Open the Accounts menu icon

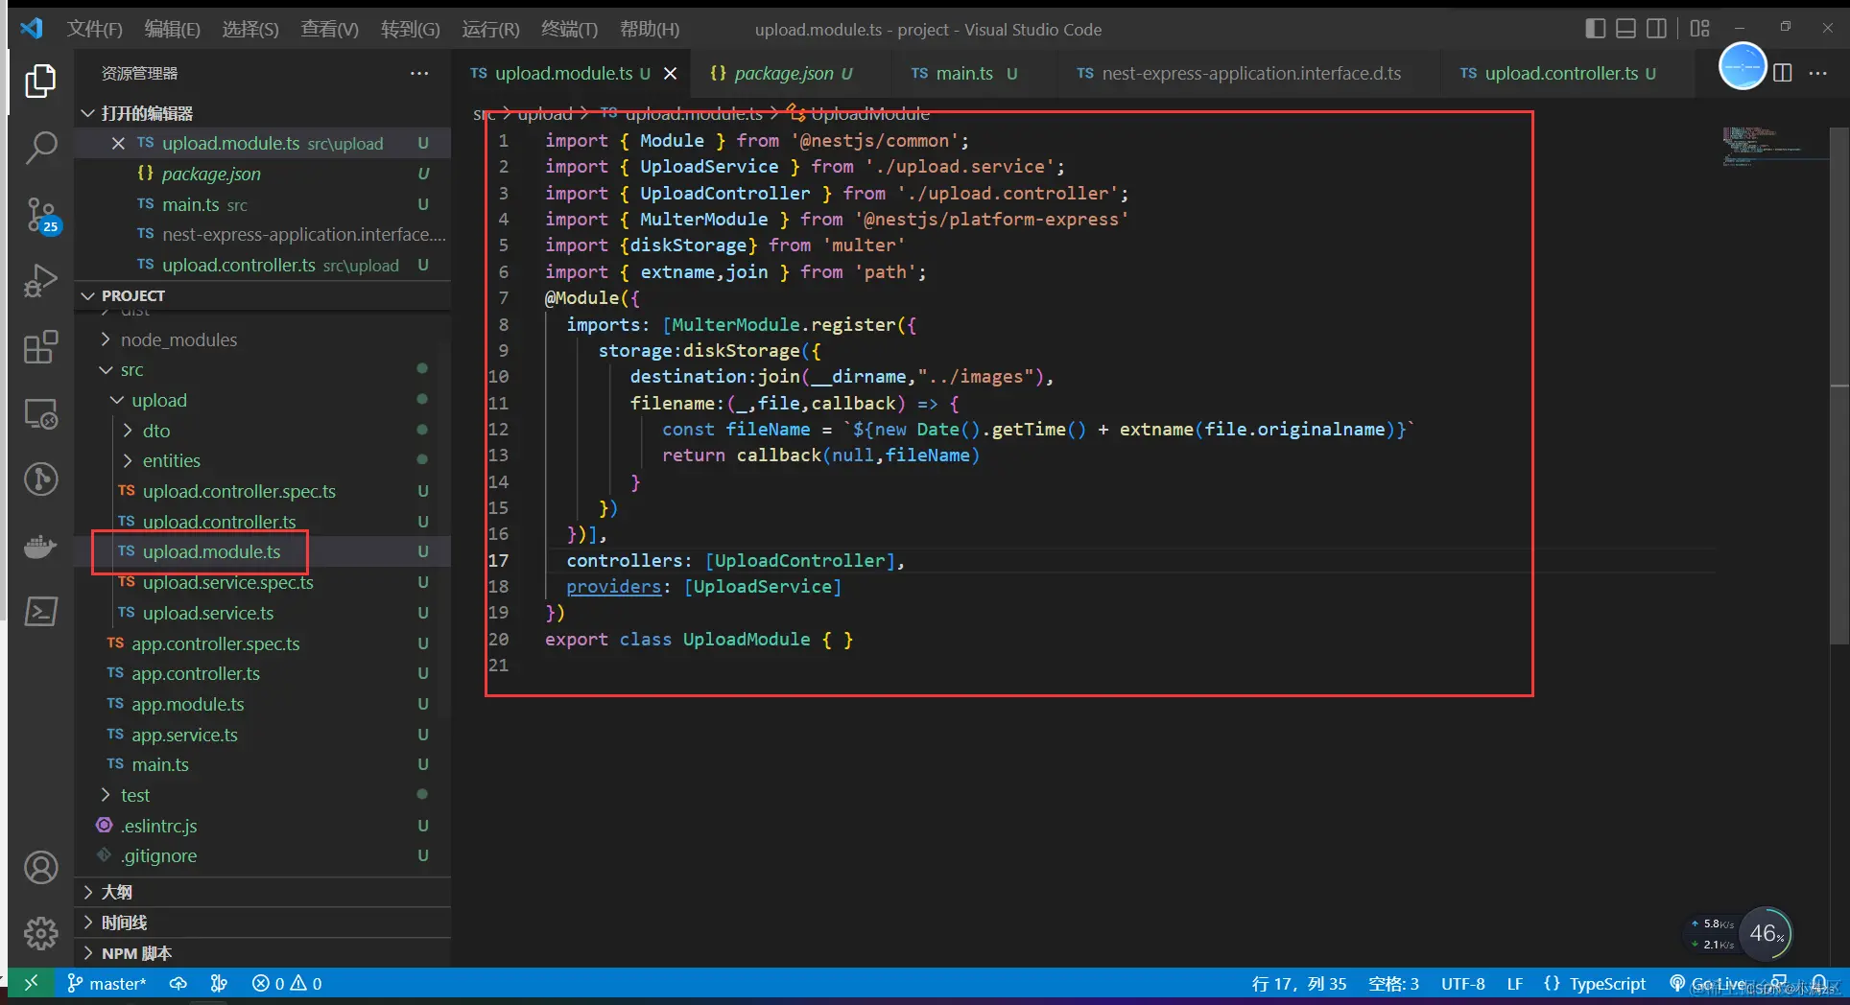pyautogui.click(x=40, y=868)
